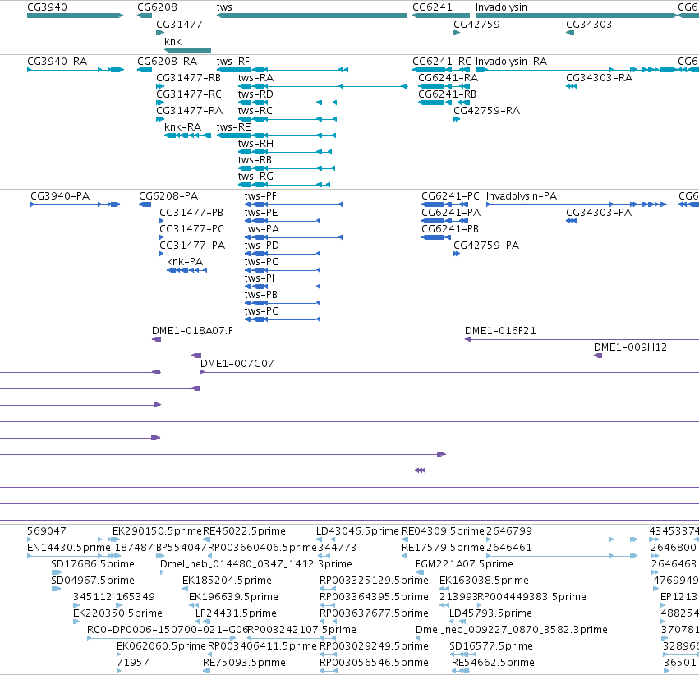Select EST LP24431.5prime
The width and height of the screenshot is (699, 675).
[x=236, y=613]
